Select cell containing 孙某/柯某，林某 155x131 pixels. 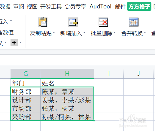(67, 117)
